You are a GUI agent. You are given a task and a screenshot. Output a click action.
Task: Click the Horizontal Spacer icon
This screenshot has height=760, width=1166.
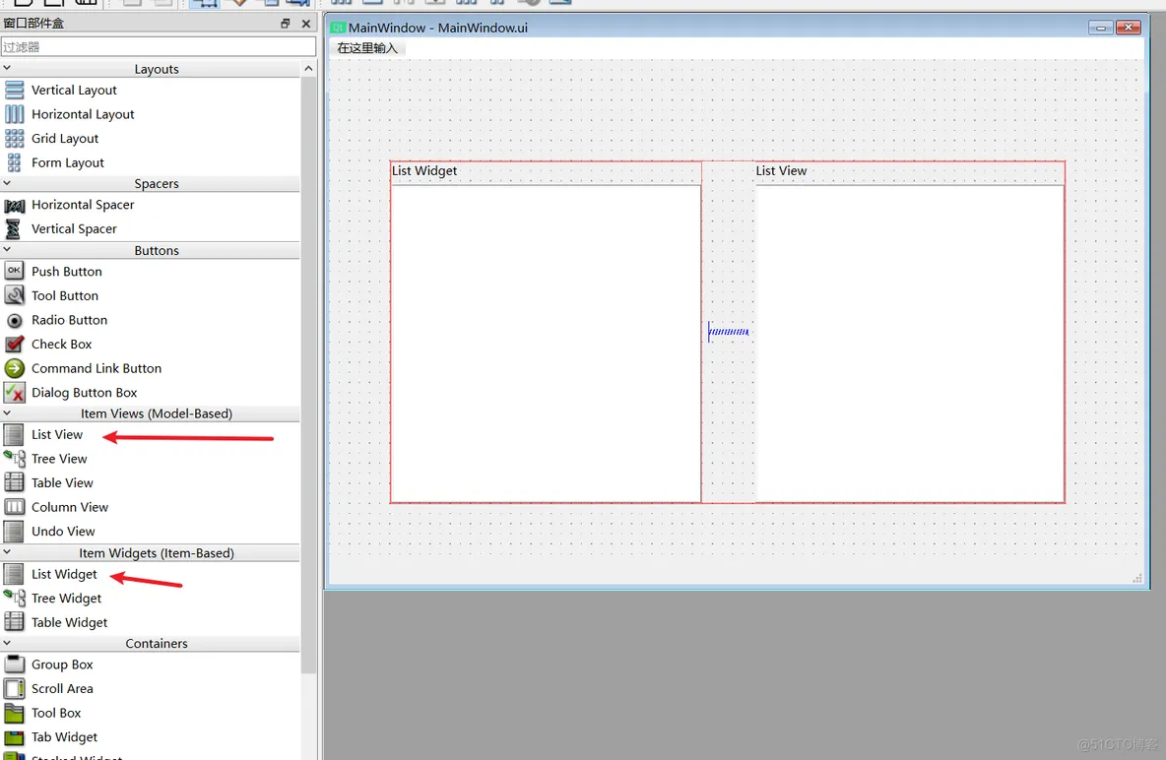point(15,206)
